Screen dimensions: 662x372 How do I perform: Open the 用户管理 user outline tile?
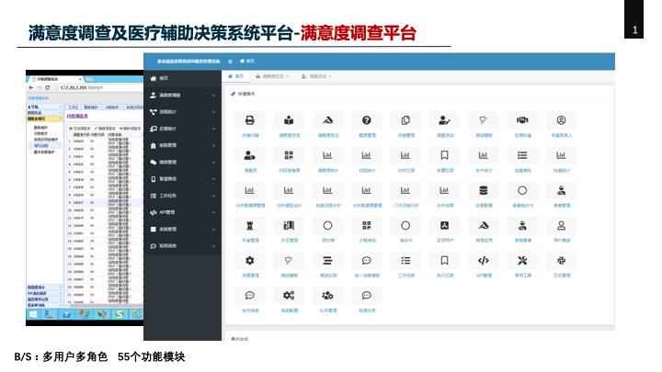coord(561,226)
